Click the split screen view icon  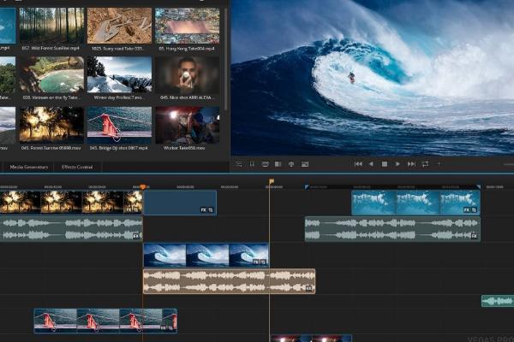278,164
